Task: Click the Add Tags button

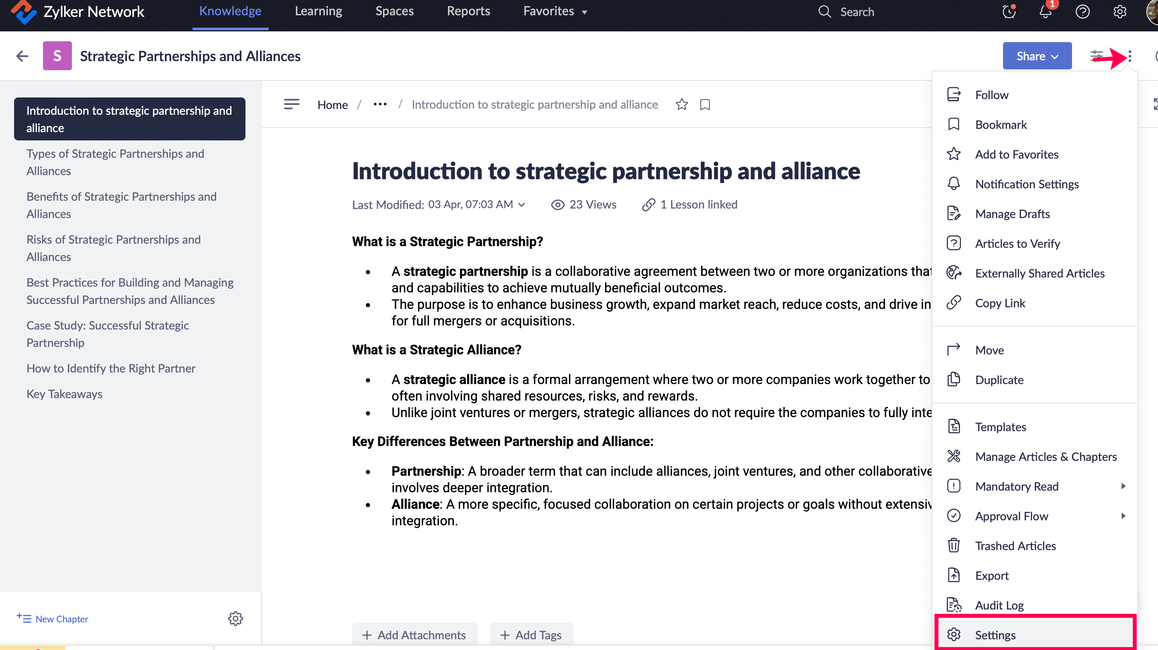Action: click(531, 635)
